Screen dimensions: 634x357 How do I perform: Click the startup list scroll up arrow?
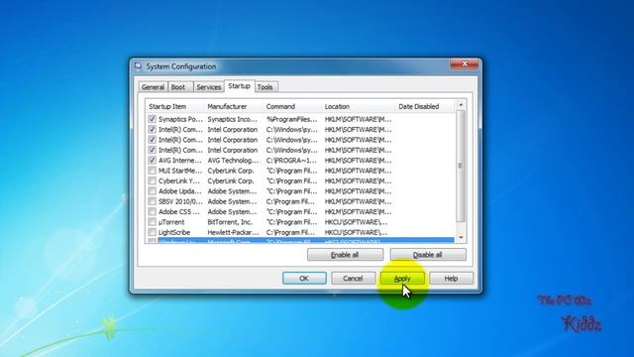pos(461,105)
